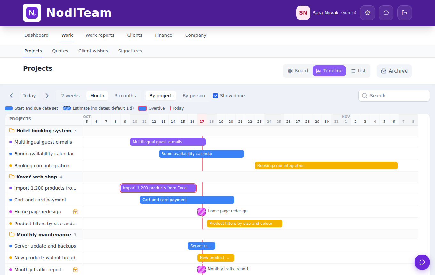Switch to Board view
The width and height of the screenshot is (435, 275).
[298, 71]
